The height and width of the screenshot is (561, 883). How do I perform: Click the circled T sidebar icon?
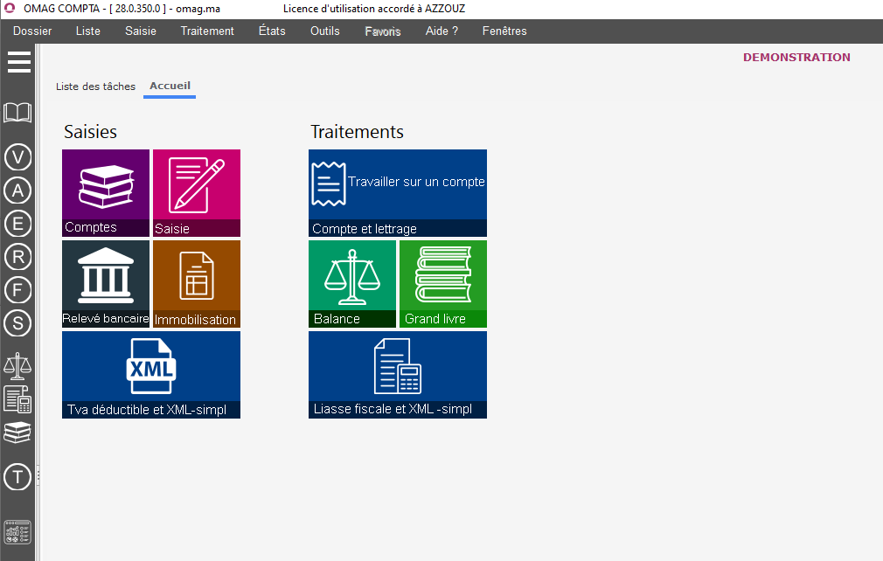click(17, 477)
